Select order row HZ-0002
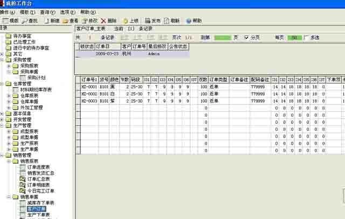This screenshot has height=219, width=345. pyautogui.click(x=88, y=94)
